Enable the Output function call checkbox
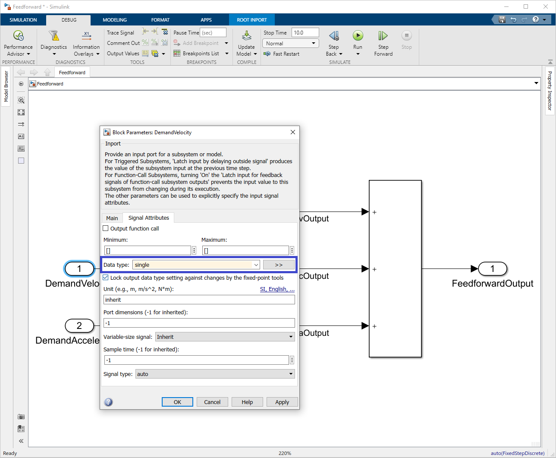The height and width of the screenshot is (458, 556). (x=106, y=228)
